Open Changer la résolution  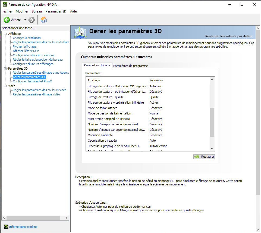tap(27, 38)
